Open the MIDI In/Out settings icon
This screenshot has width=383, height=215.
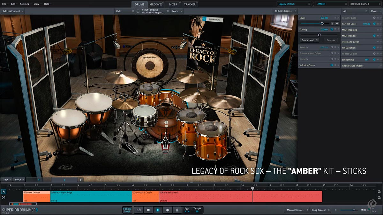(368, 210)
